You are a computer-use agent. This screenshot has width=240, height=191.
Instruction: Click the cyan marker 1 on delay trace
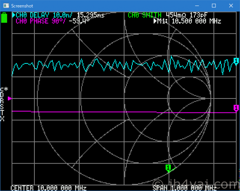pyautogui.click(x=236, y=61)
